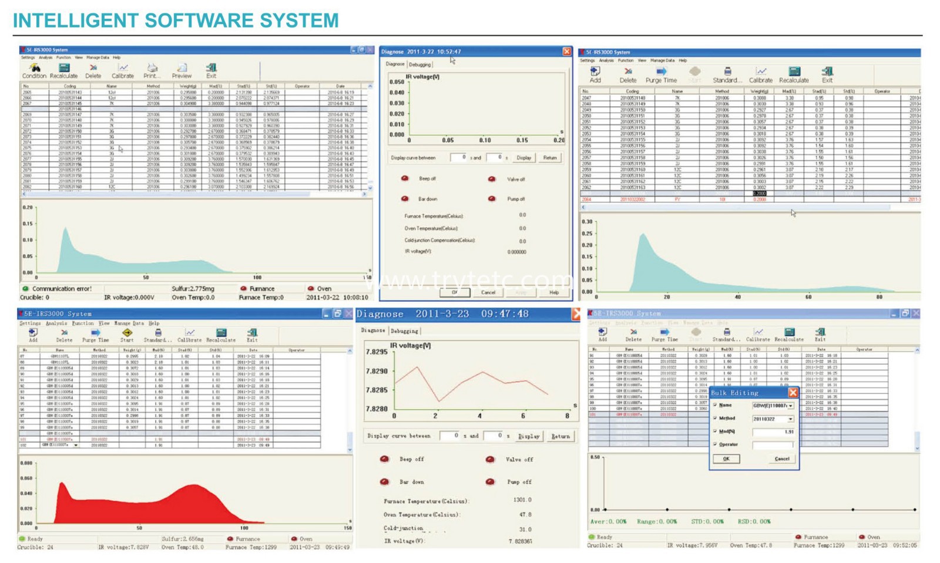The image size is (940, 563).
Task: Toggle Beep off indicator in Diagnose 09:47:48 dialog
Action: tap(384, 459)
